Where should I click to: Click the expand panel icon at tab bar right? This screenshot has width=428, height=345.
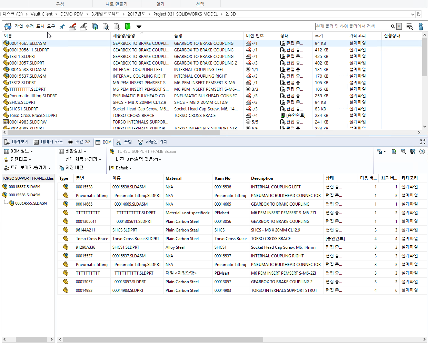[423, 142]
